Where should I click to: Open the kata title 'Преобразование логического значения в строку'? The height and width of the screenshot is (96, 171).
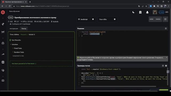(x=35, y=18)
